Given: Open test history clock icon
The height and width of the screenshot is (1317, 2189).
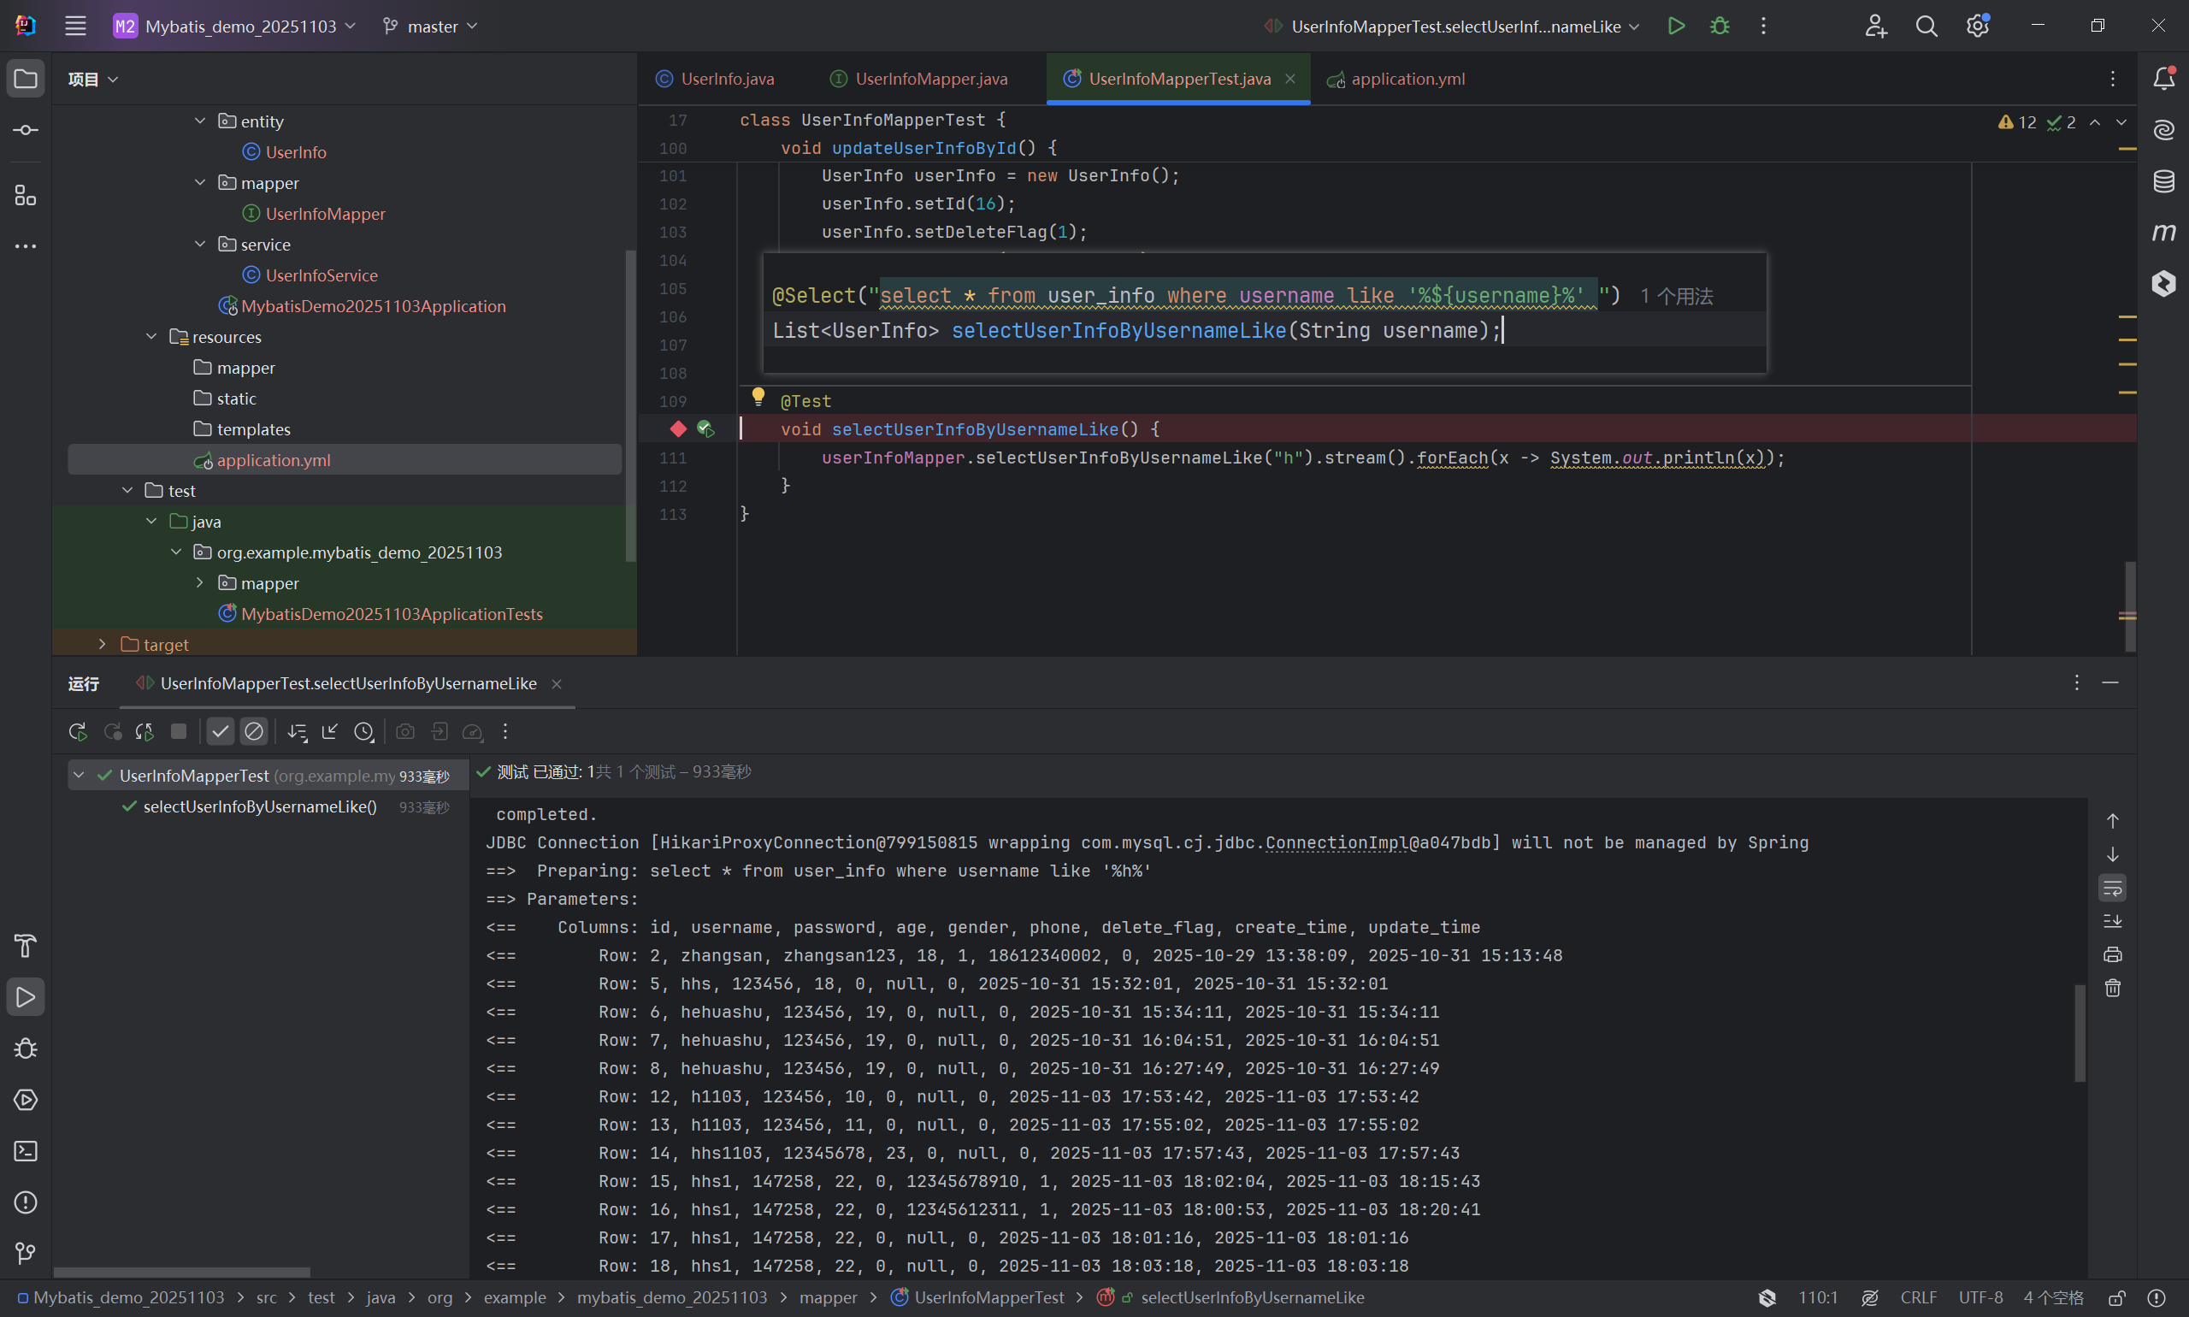Looking at the screenshot, I should pyautogui.click(x=363, y=731).
